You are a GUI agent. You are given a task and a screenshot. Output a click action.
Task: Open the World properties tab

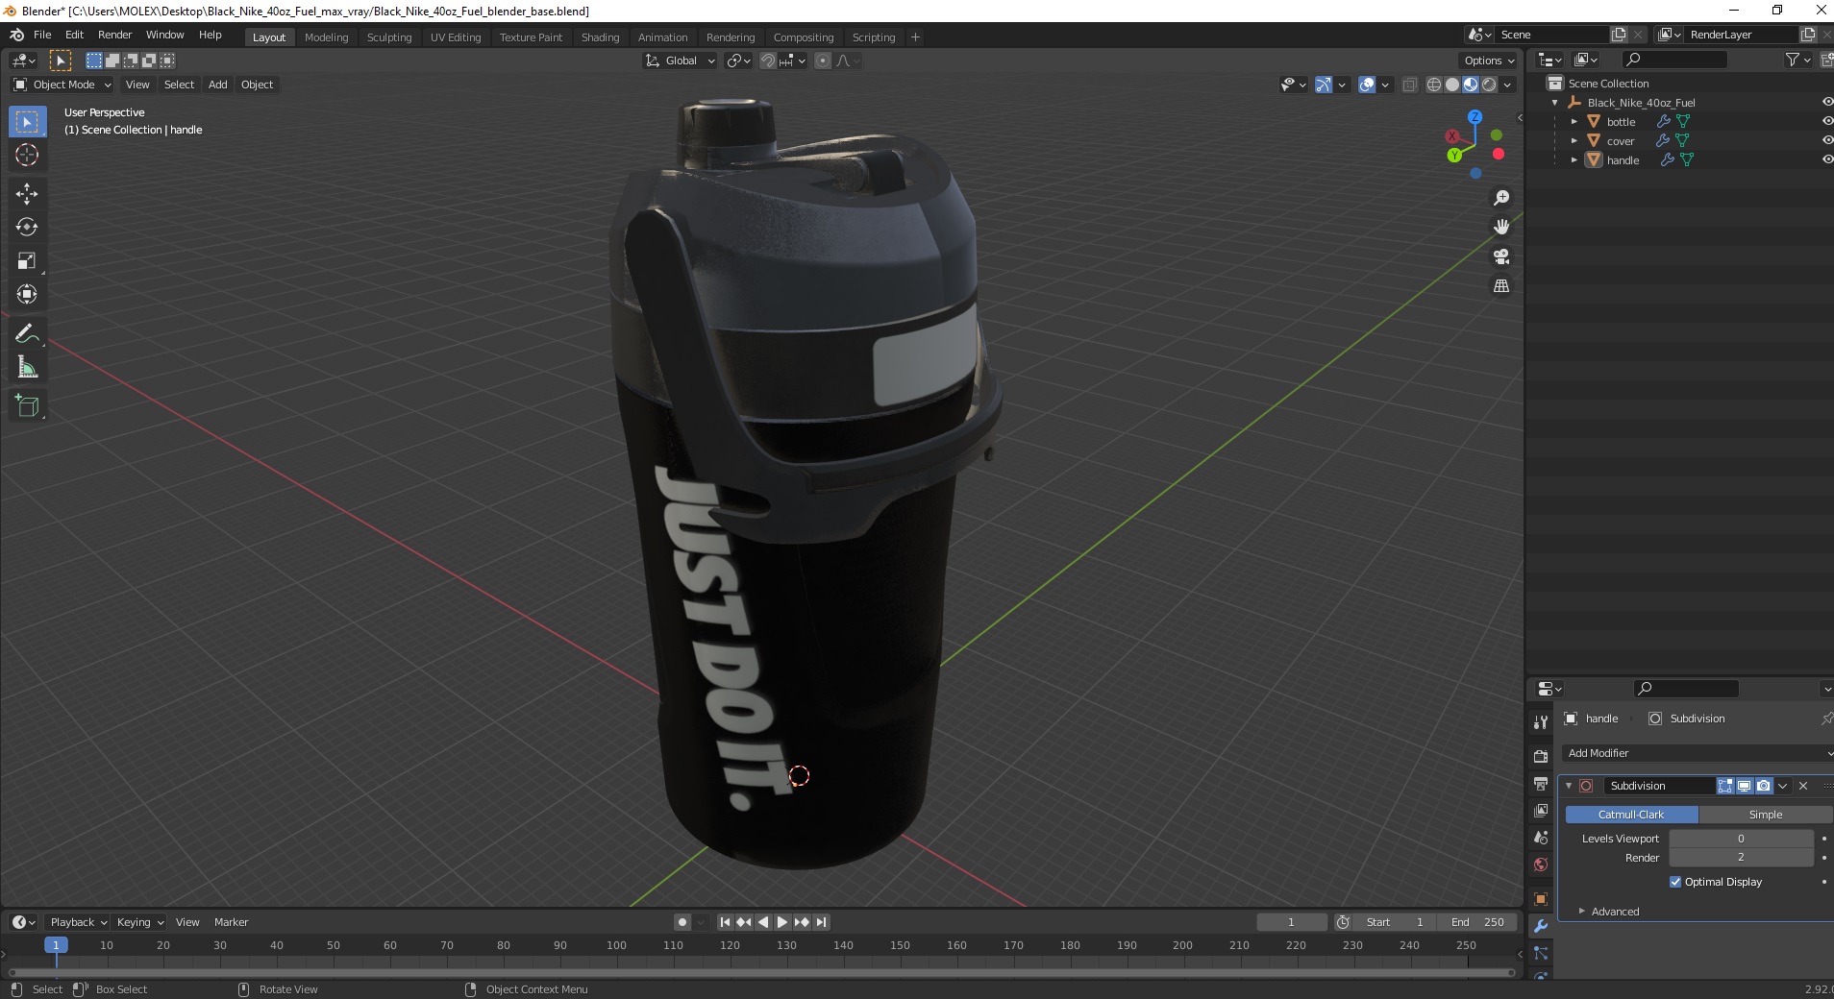(x=1541, y=865)
